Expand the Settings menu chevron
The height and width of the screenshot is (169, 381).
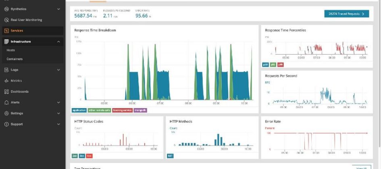tap(58, 113)
